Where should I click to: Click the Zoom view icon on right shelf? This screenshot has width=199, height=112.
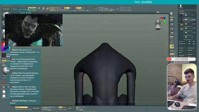(x=172, y=25)
